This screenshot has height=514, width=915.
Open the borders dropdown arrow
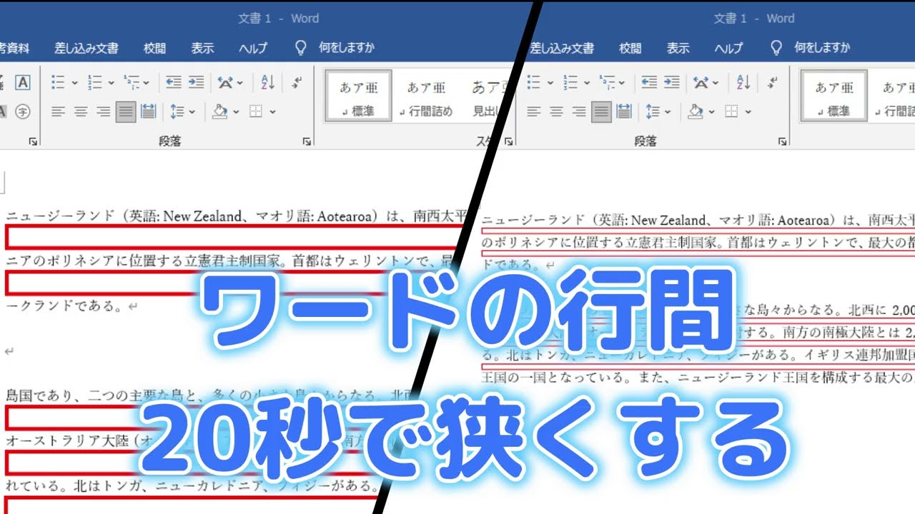point(273,112)
